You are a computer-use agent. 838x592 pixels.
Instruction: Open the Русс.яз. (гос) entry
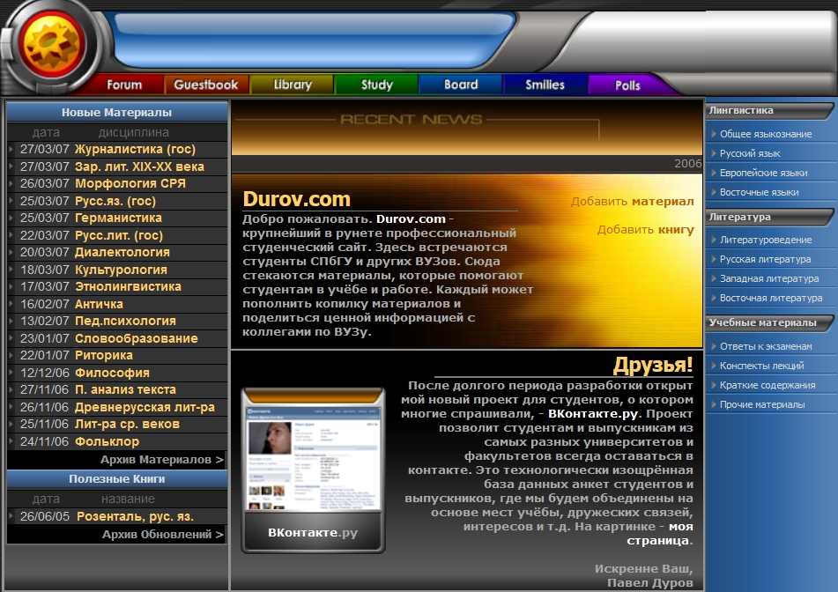tap(115, 201)
